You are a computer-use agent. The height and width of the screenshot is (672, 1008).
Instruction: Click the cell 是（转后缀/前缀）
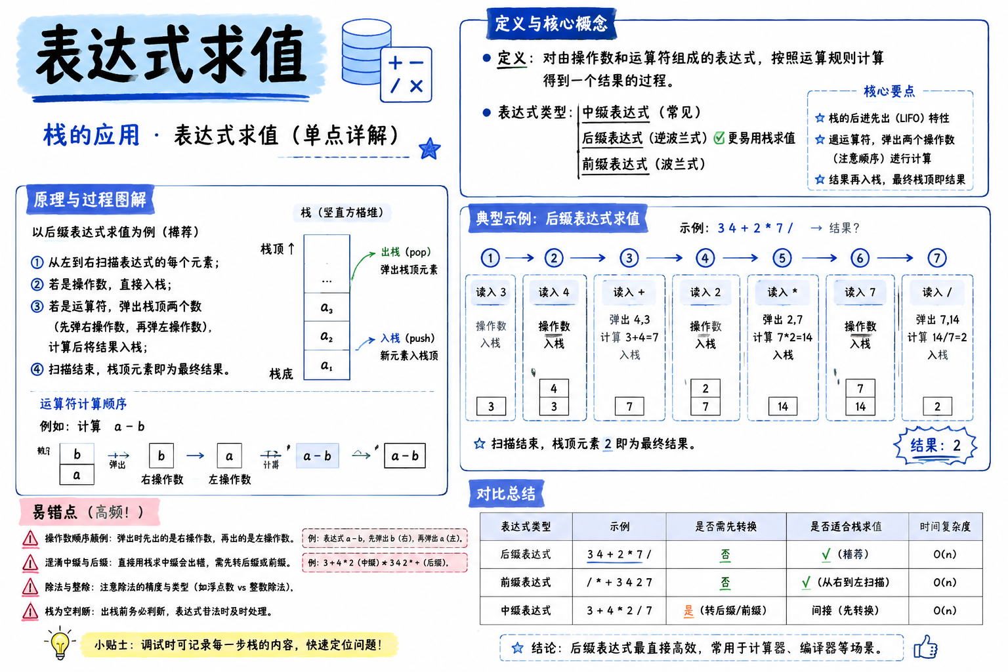[x=726, y=610]
